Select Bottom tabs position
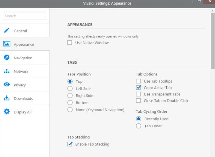Image resolution: width=215 pixels, height=157 pixels. pos(70,103)
